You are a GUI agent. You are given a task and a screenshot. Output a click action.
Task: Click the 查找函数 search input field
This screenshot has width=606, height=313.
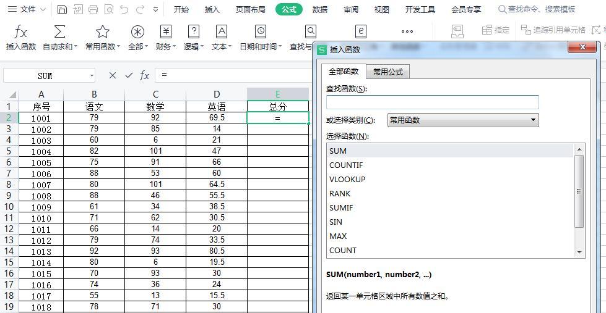point(433,102)
